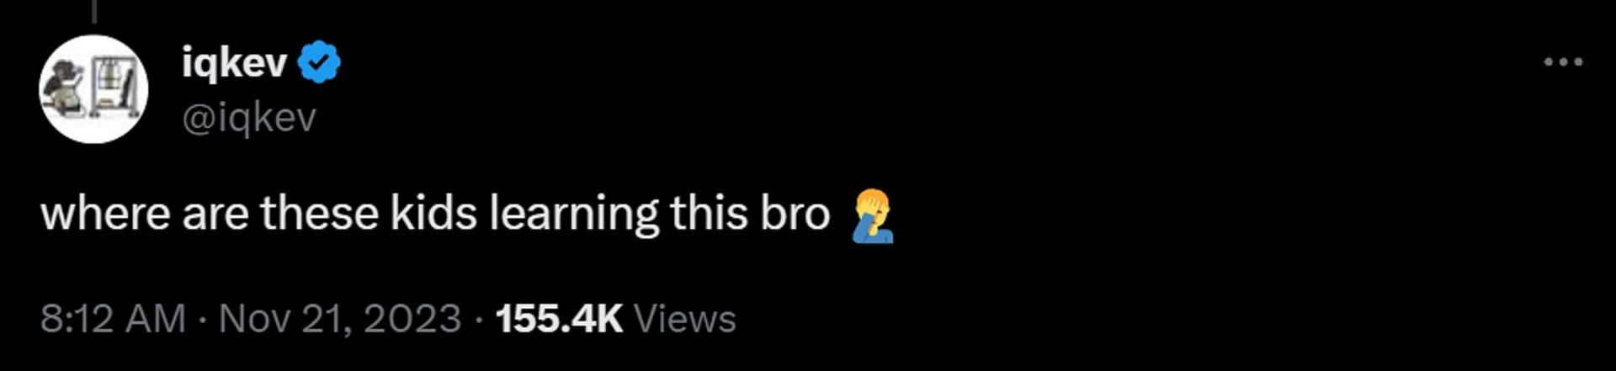
Task: Open the three-dot More options menu
Action: [x=1563, y=61]
